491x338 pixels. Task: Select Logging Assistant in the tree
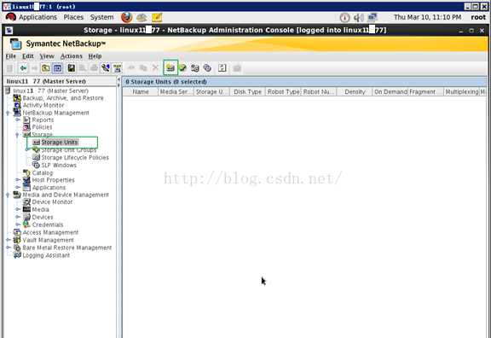coord(46,255)
